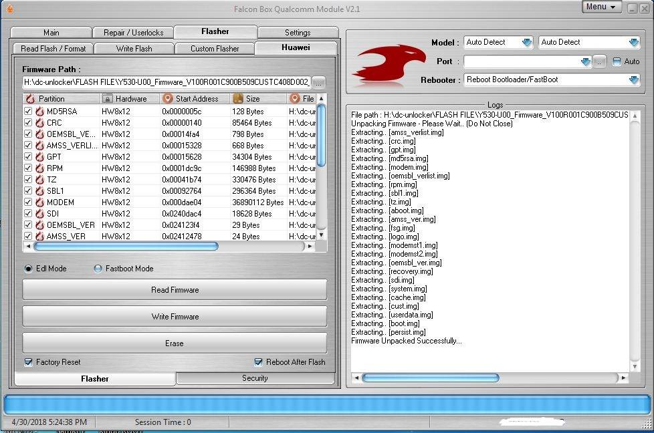Toggle the Reboot After Flash checkbox
This screenshot has width=654, height=433.
(x=258, y=362)
